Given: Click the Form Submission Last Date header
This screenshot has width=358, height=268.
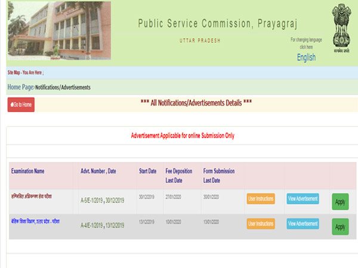Looking at the screenshot, I should click(219, 176).
